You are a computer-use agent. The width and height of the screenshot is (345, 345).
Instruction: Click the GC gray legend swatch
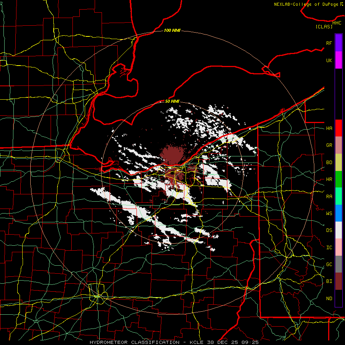pyautogui.click(x=338, y=264)
